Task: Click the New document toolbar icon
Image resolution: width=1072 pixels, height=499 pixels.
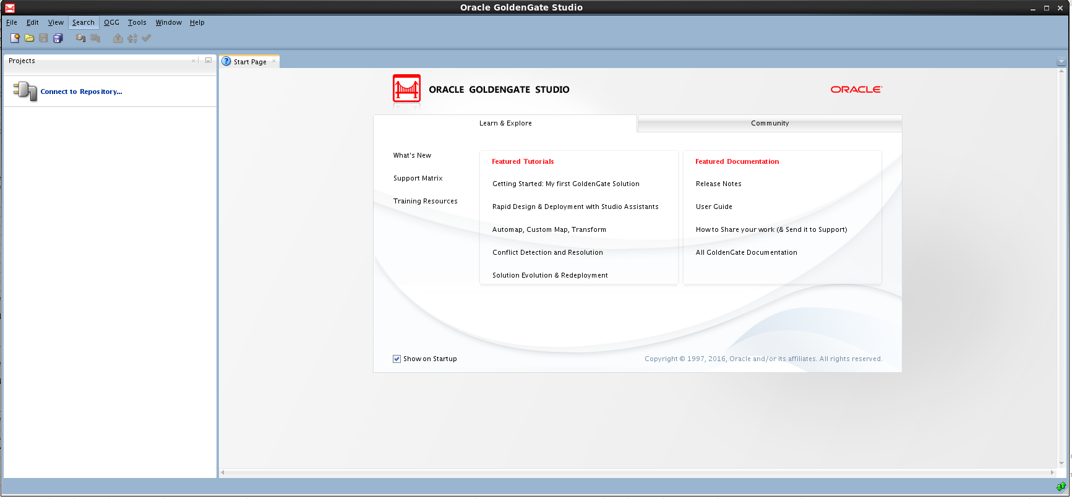Action: pos(15,38)
